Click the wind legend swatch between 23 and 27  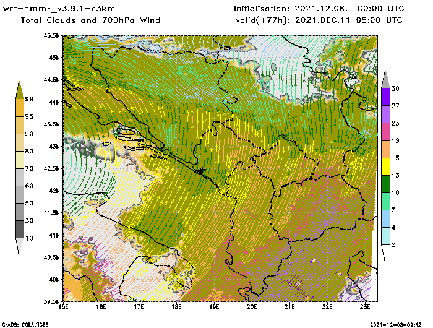[x=385, y=114]
